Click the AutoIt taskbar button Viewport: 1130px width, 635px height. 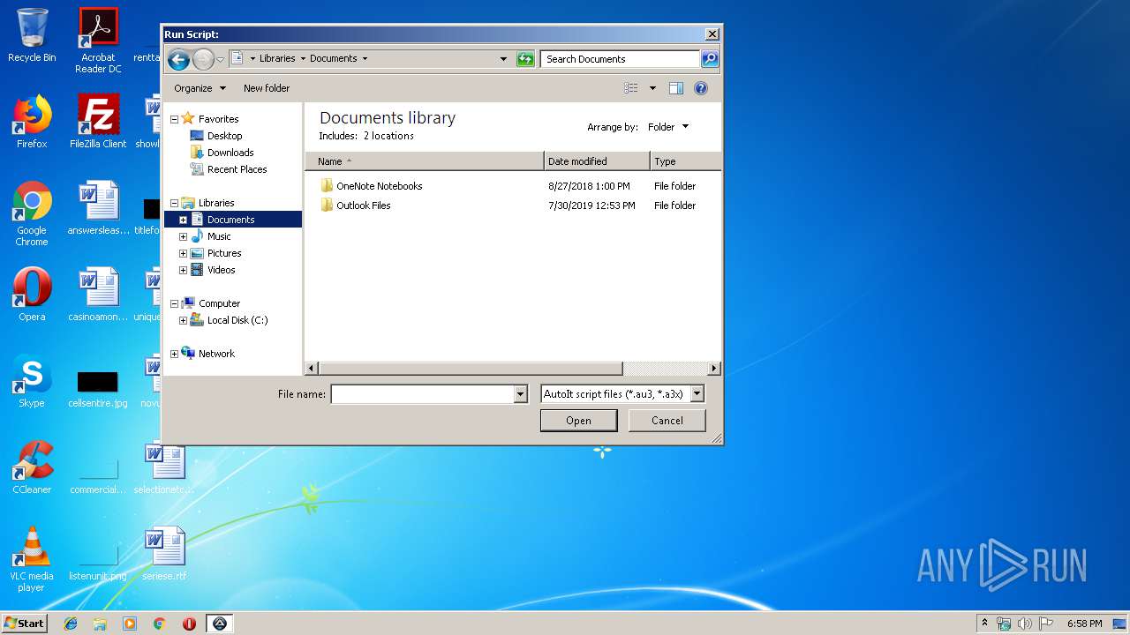pyautogui.click(x=220, y=624)
